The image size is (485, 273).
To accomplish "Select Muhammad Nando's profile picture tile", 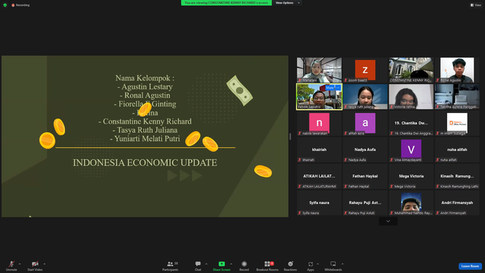I will pyautogui.click(x=411, y=203).
